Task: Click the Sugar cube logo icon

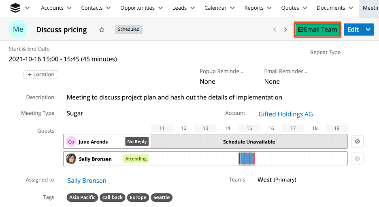Action: tap(15, 8)
